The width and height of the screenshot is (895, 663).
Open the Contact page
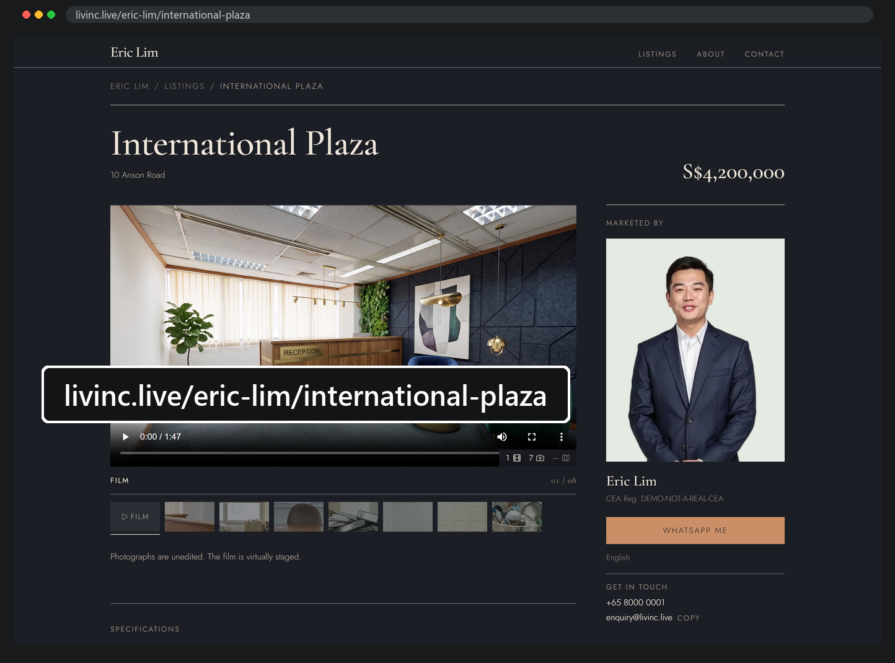pos(764,55)
